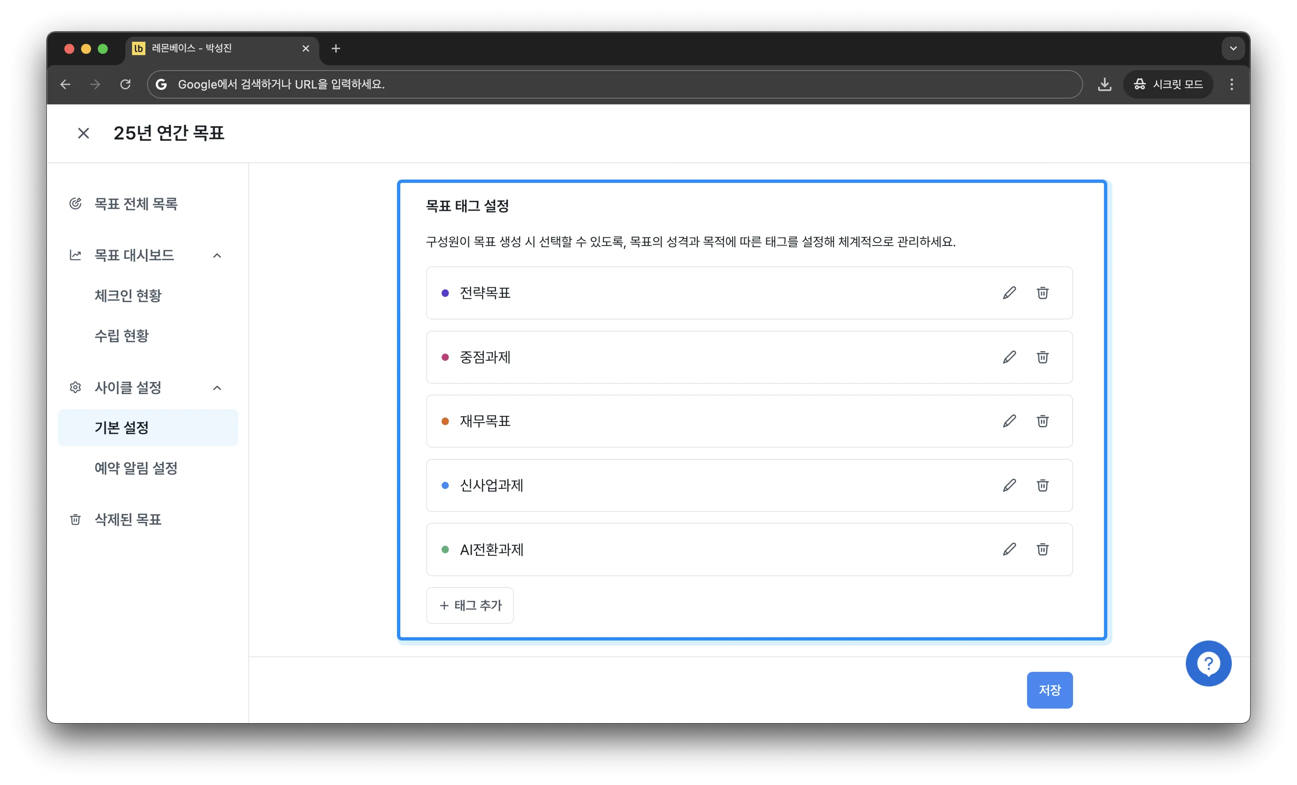Delete the 전략목표 tag with trash icon

(x=1042, y=293)
